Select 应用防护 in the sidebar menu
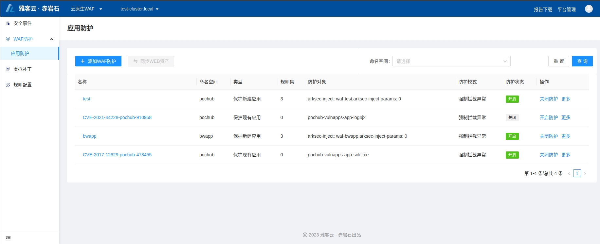Viewport: 600px width, 244px height. click(20, 53)
